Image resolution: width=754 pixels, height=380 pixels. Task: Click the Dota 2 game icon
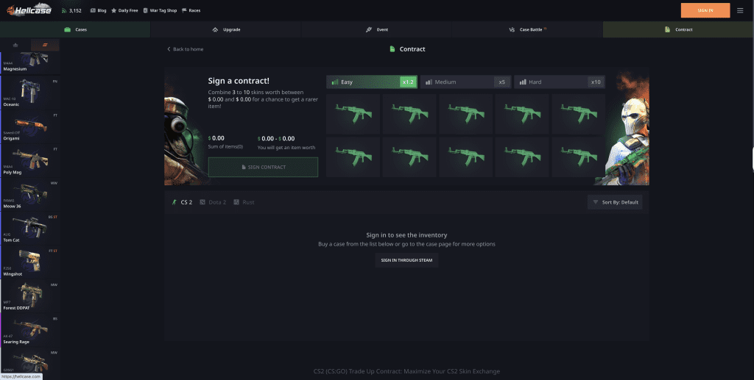coord(202,202)
